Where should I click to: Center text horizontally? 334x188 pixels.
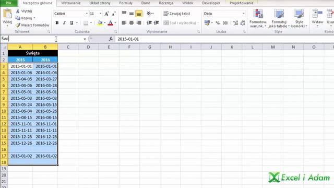point(132,22)
